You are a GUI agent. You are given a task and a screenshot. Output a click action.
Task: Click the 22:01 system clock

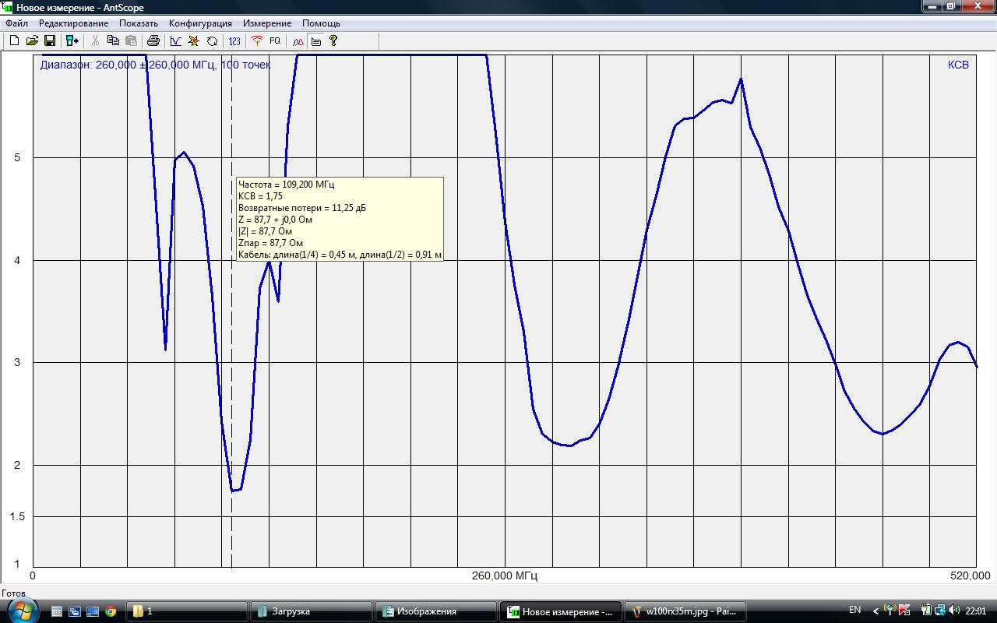click(975, 611)
